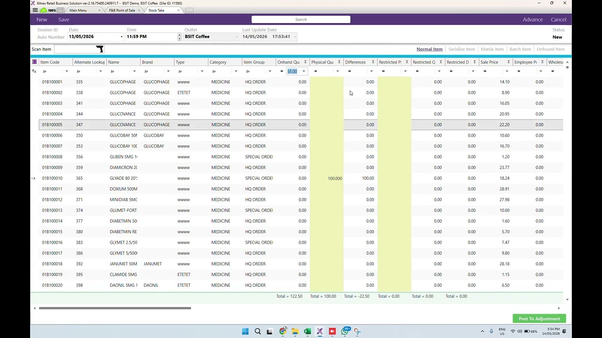Open Google Chrome from the taskbar

pyautogui.click(x=283, y=331)
